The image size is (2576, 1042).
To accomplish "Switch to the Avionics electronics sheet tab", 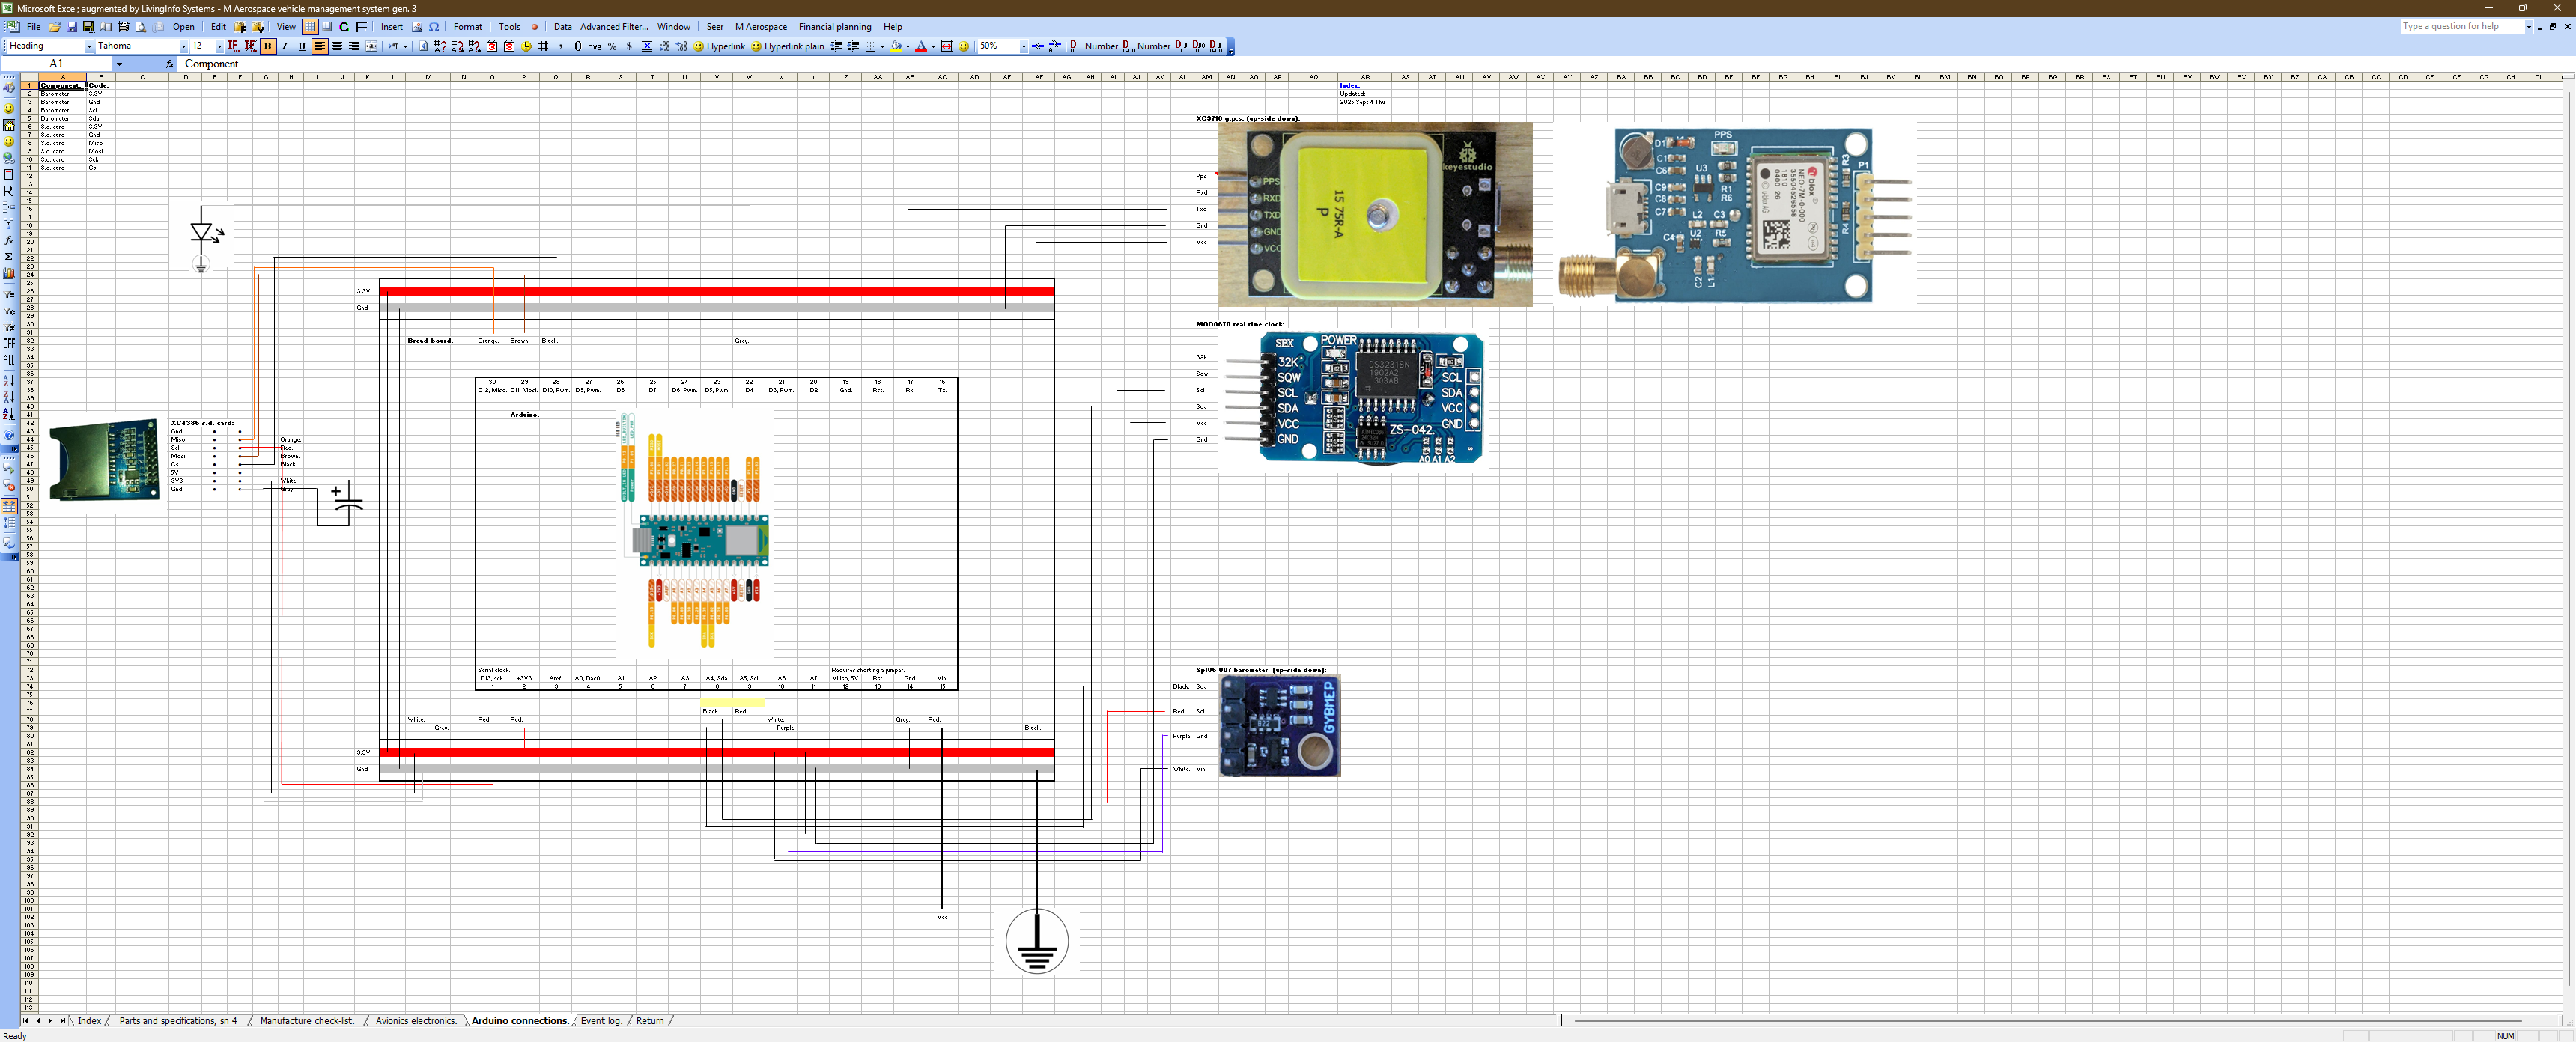I will [415, 1021].
